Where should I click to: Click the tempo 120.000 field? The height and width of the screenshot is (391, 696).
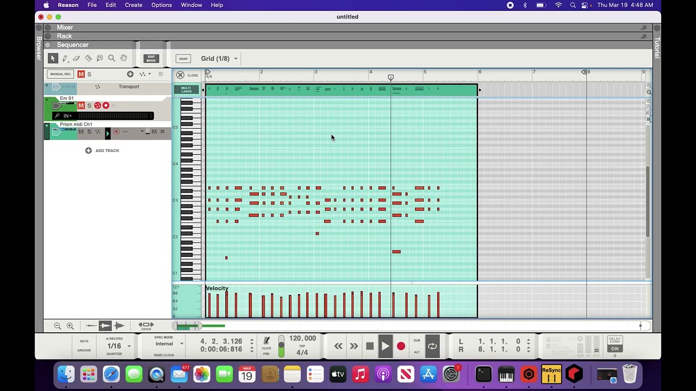(x=302, y=338)
